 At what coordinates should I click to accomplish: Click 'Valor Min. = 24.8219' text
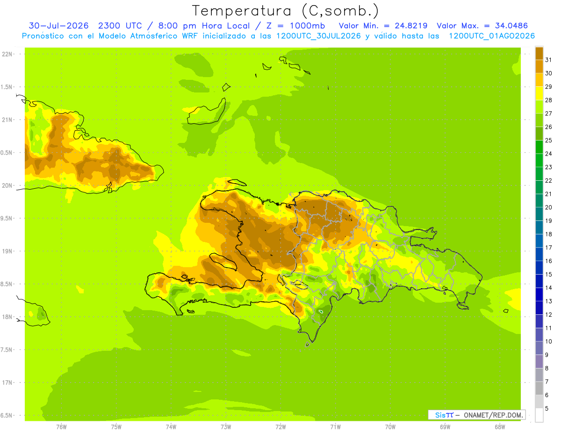383,26
